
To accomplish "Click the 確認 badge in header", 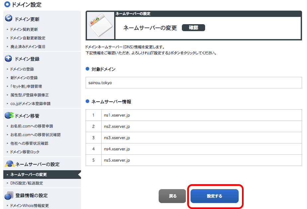I will tap(193, 27).
